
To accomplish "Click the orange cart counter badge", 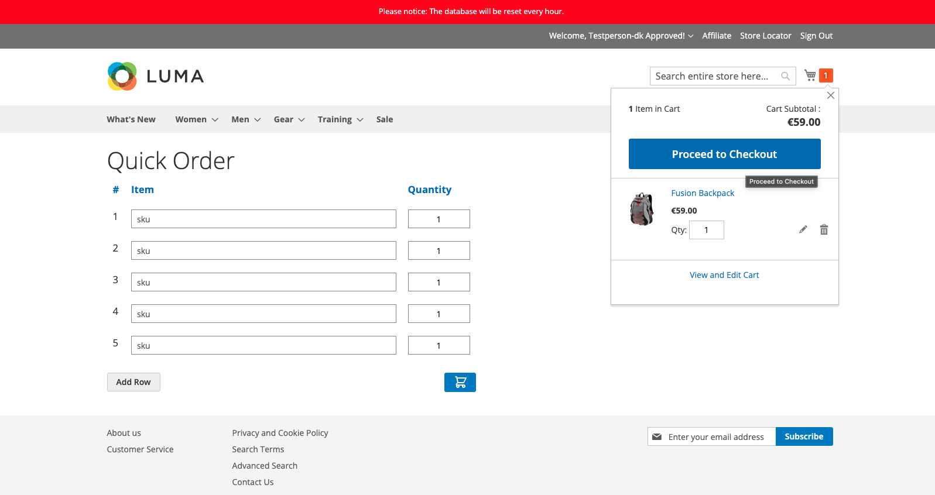I will coord(826,75).
